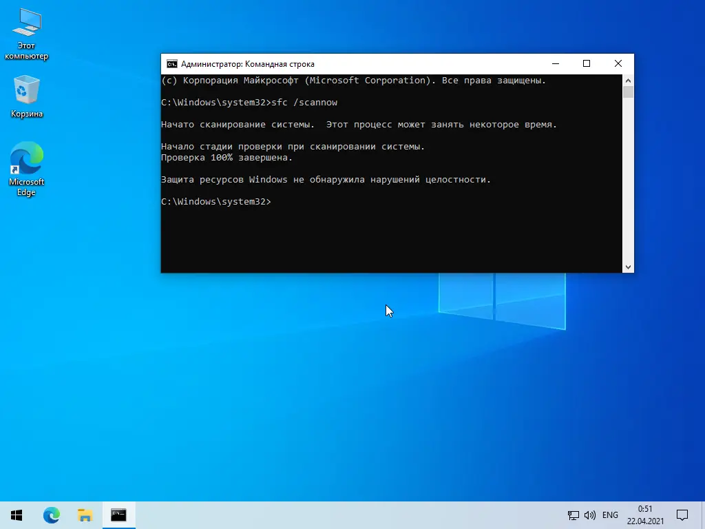The image size is (705, 529).
Task: Select the "Корзина" recycle bin icon
Action: (27, 96)
